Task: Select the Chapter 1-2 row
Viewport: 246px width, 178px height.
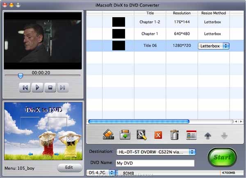Action: 150,22
